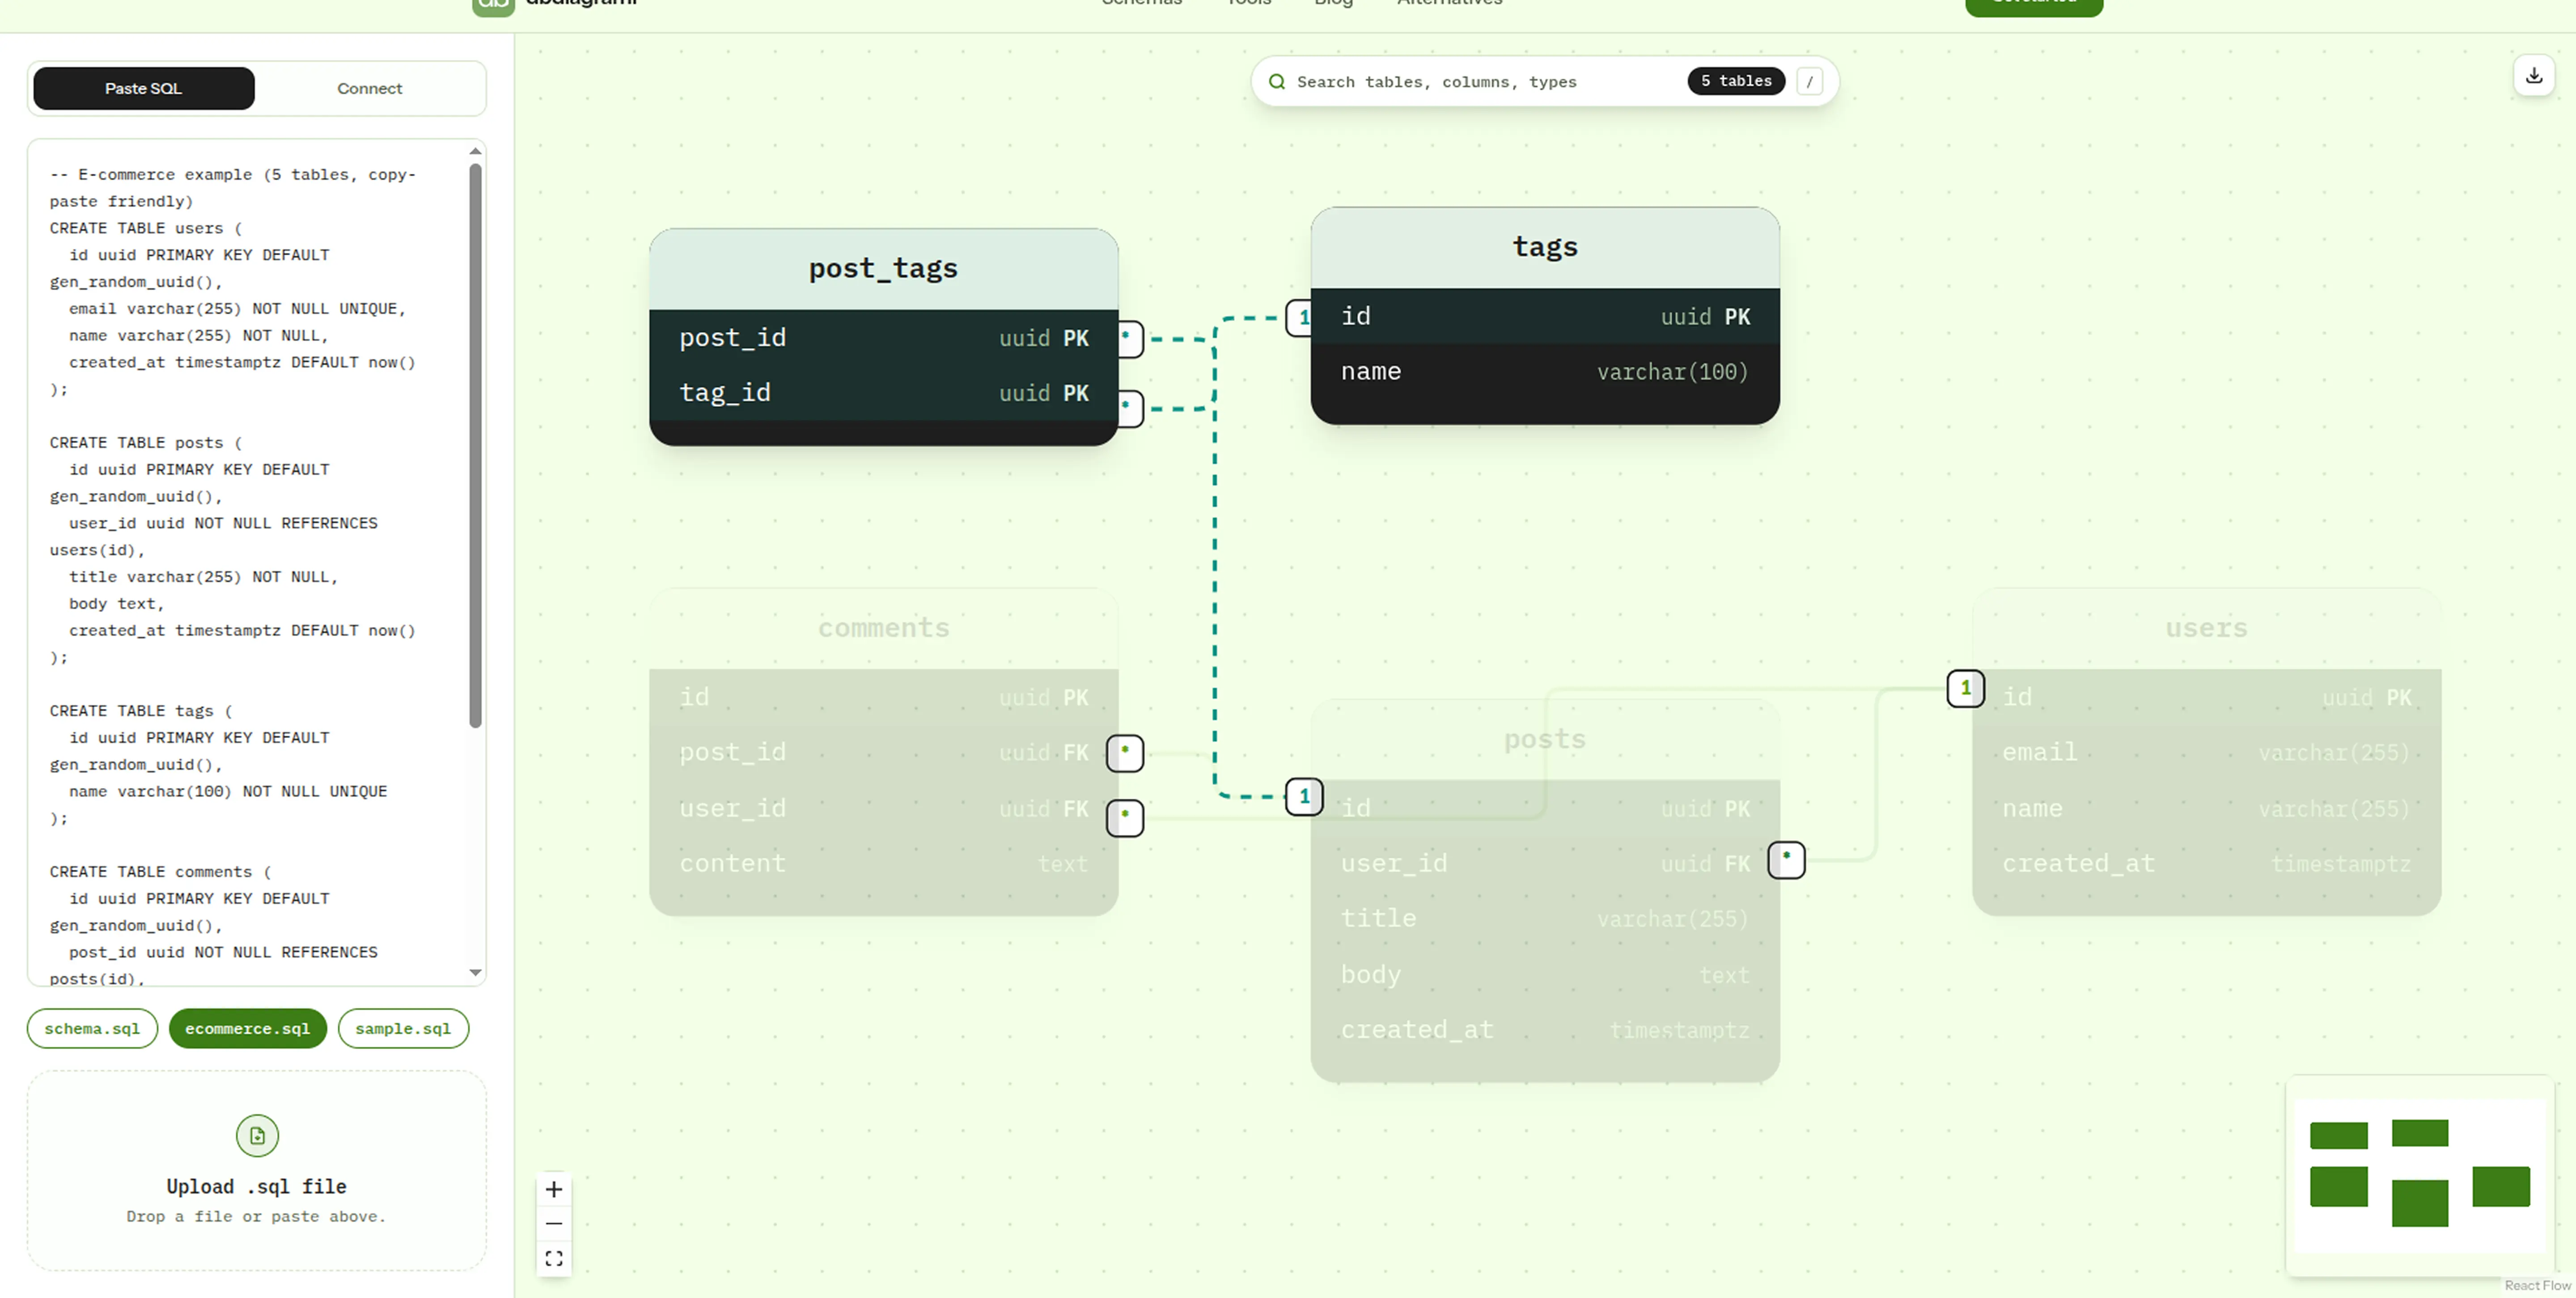This screenshot has width=2576, height=1298.
Task: Click the name varchar(100) row in tags
Action: [1545, 372]
